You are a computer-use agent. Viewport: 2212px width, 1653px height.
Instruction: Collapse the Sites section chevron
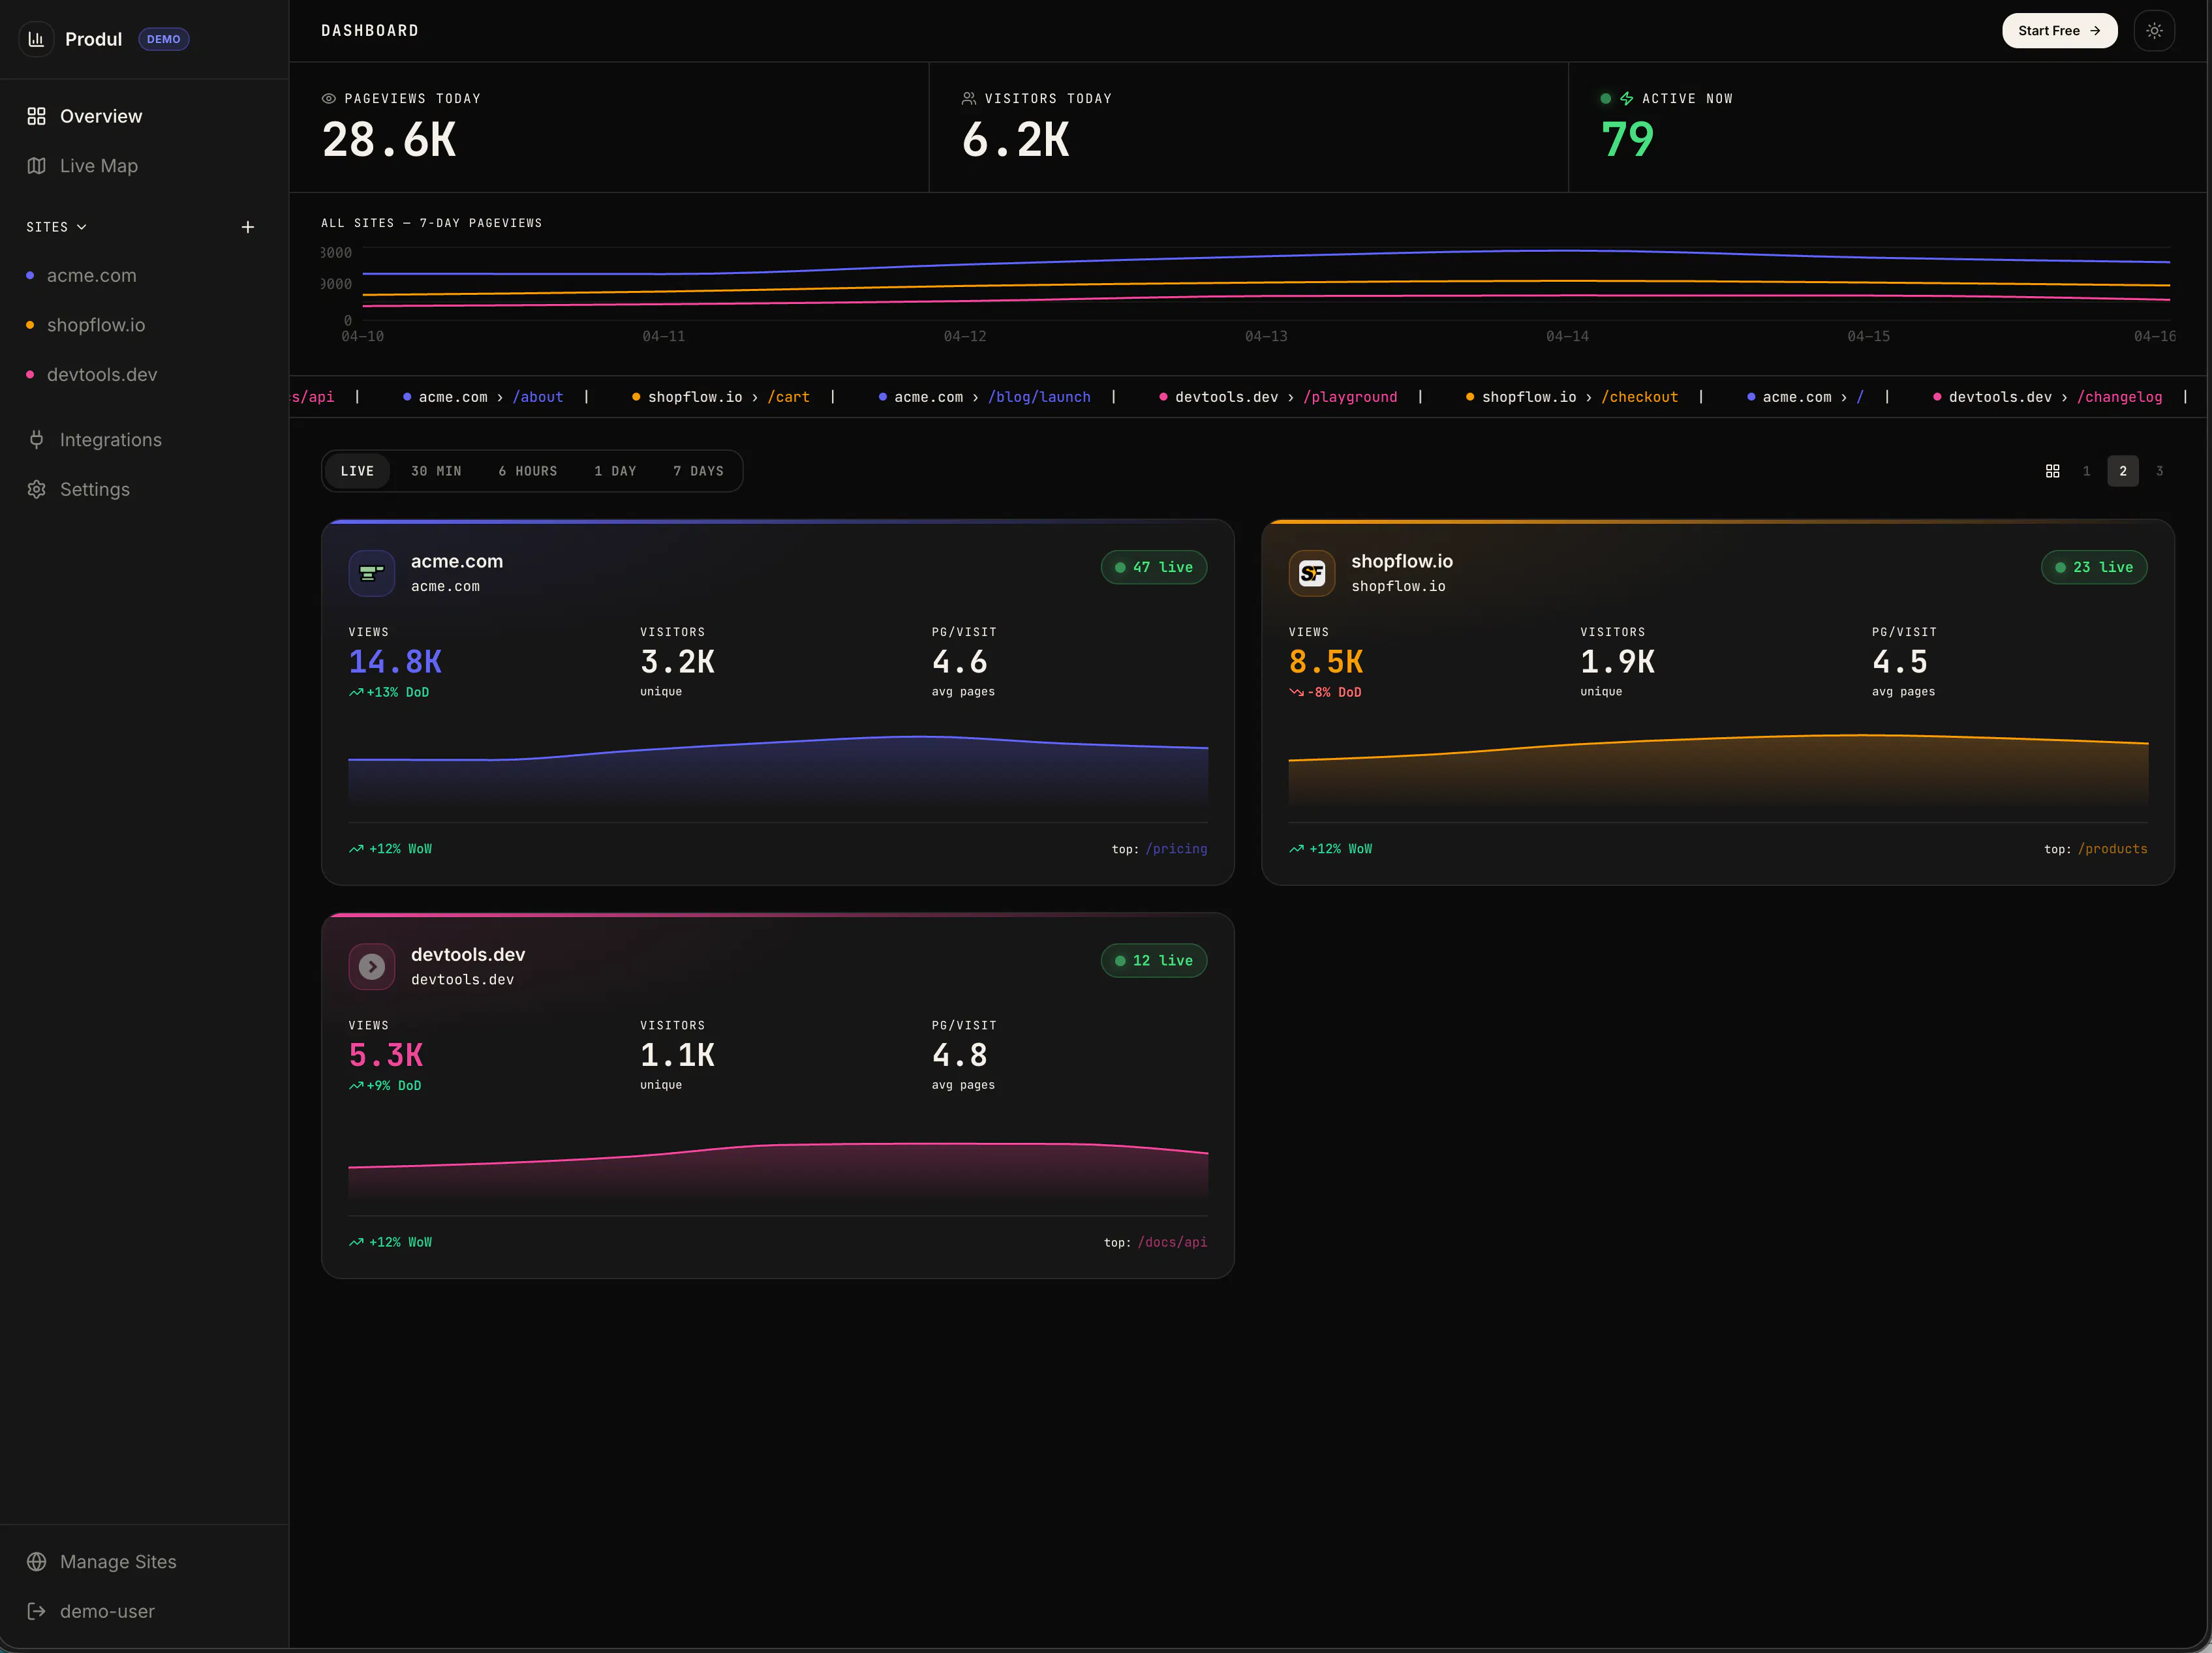(x=82, y=227)
